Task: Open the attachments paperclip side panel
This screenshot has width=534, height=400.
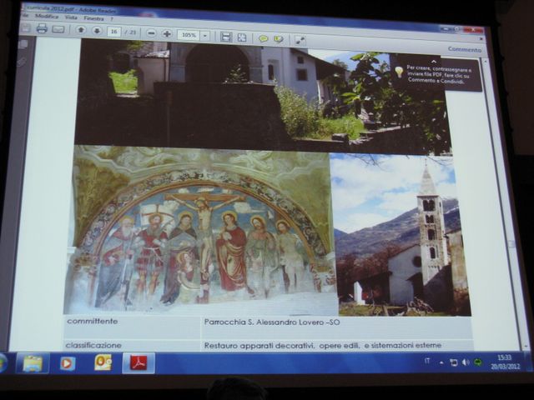Action: (x=22, y=61)
